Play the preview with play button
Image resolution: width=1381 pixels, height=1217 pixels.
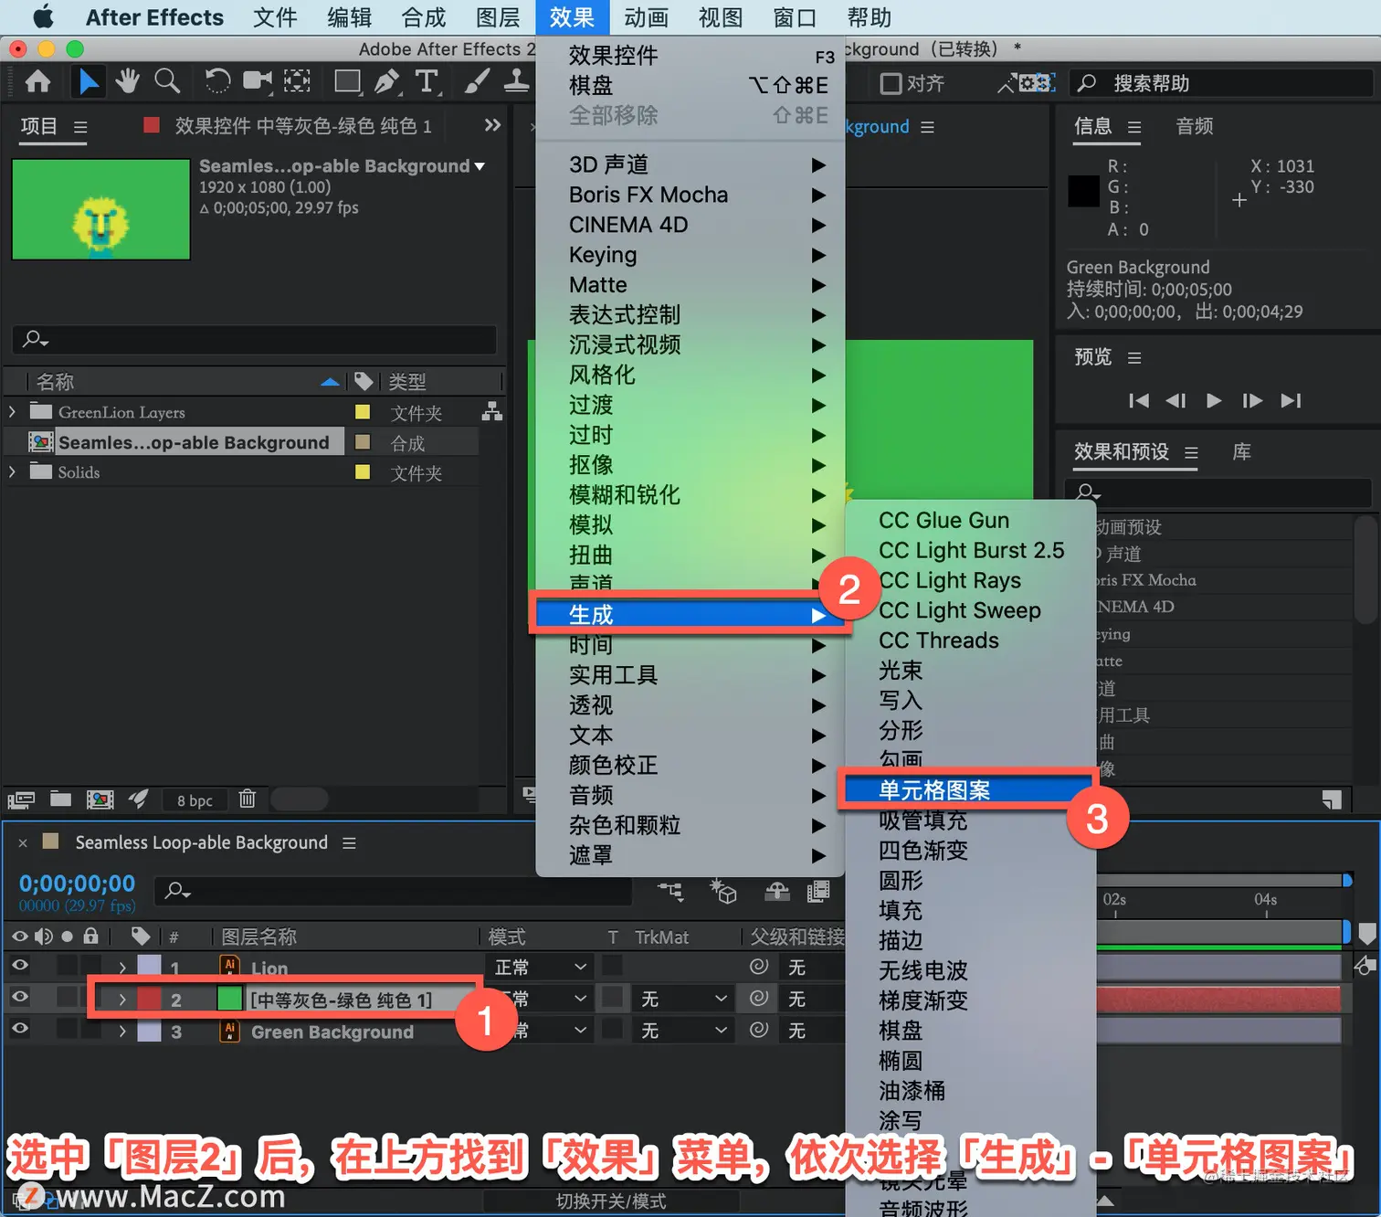(x=1214, y=400)
